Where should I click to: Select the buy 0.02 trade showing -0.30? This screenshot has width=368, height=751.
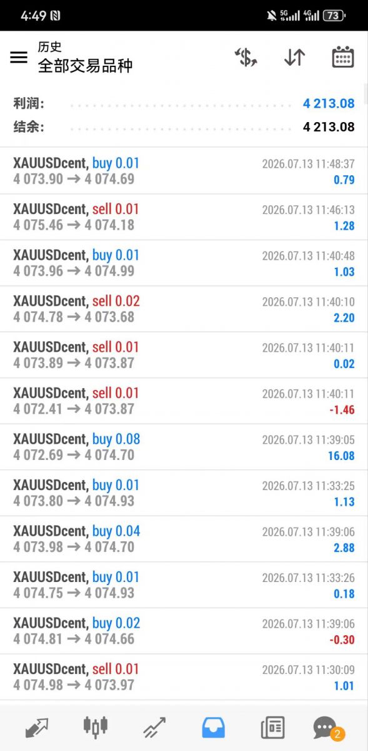pos(184,631)
